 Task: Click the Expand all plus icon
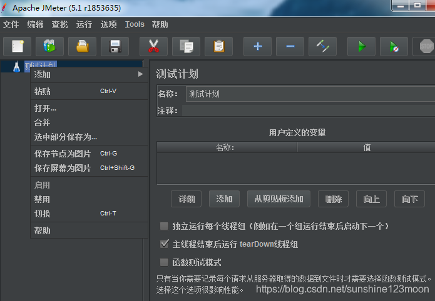pyautogui.click(x=257, y=46)
